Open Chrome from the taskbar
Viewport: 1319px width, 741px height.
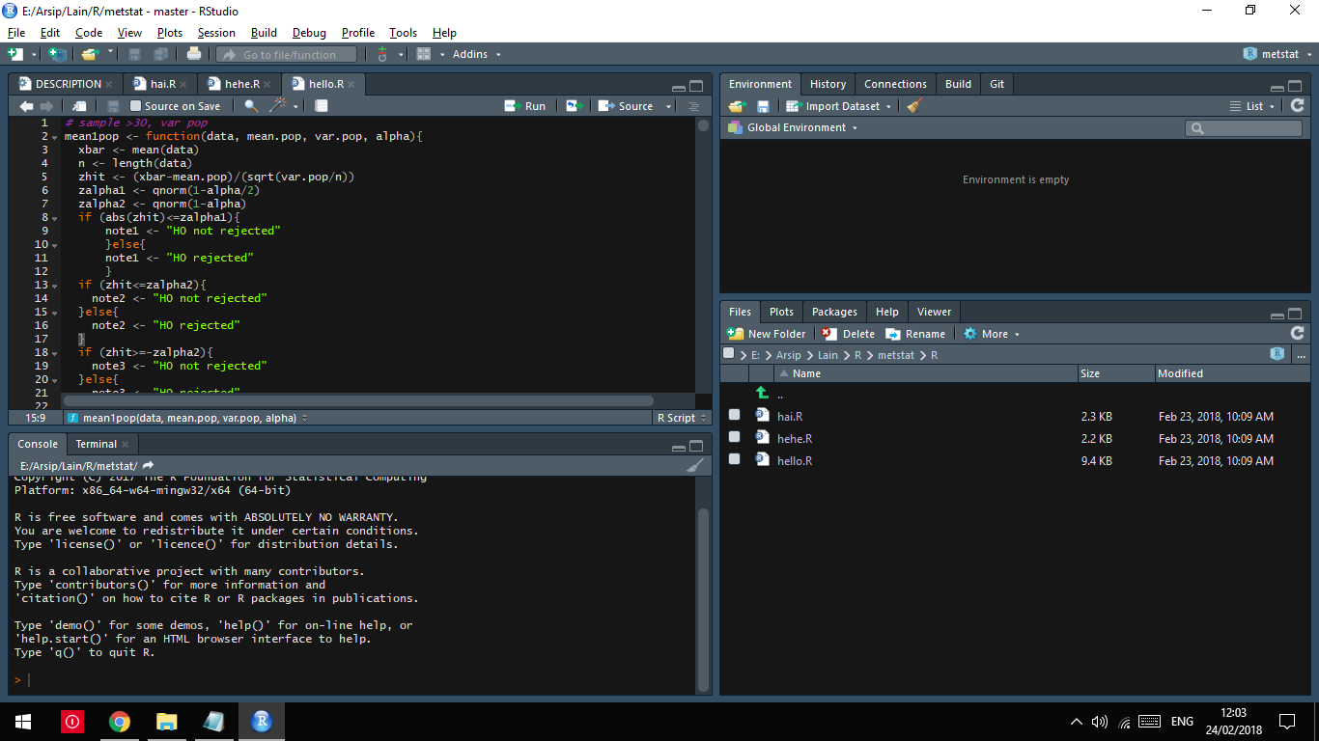point(119,721)
